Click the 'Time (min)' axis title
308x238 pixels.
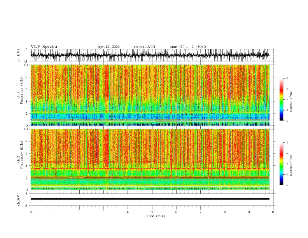pos(156,216)
